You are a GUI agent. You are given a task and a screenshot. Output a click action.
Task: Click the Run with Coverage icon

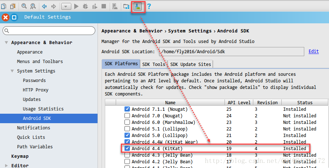(x=95, y=7)
